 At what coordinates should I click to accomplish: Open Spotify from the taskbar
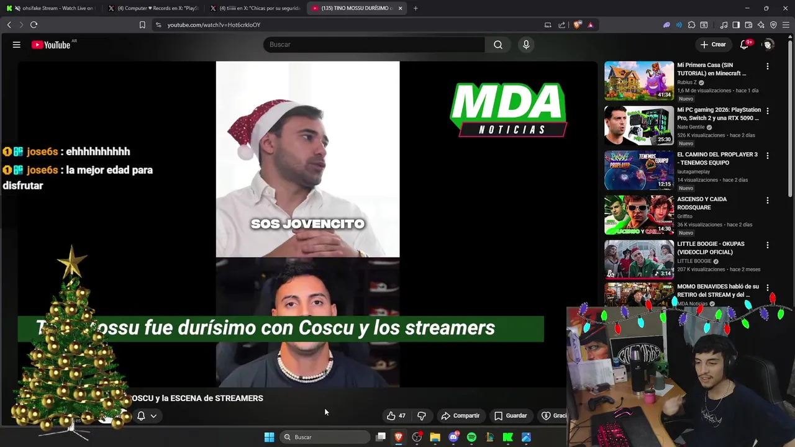471,437
